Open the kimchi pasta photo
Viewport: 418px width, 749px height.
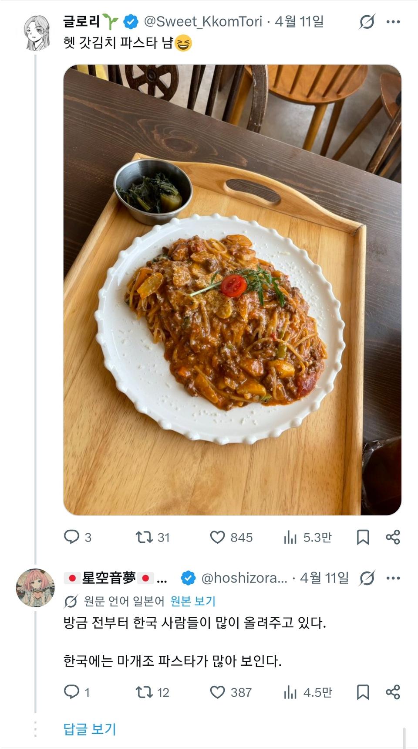[232, 290]
